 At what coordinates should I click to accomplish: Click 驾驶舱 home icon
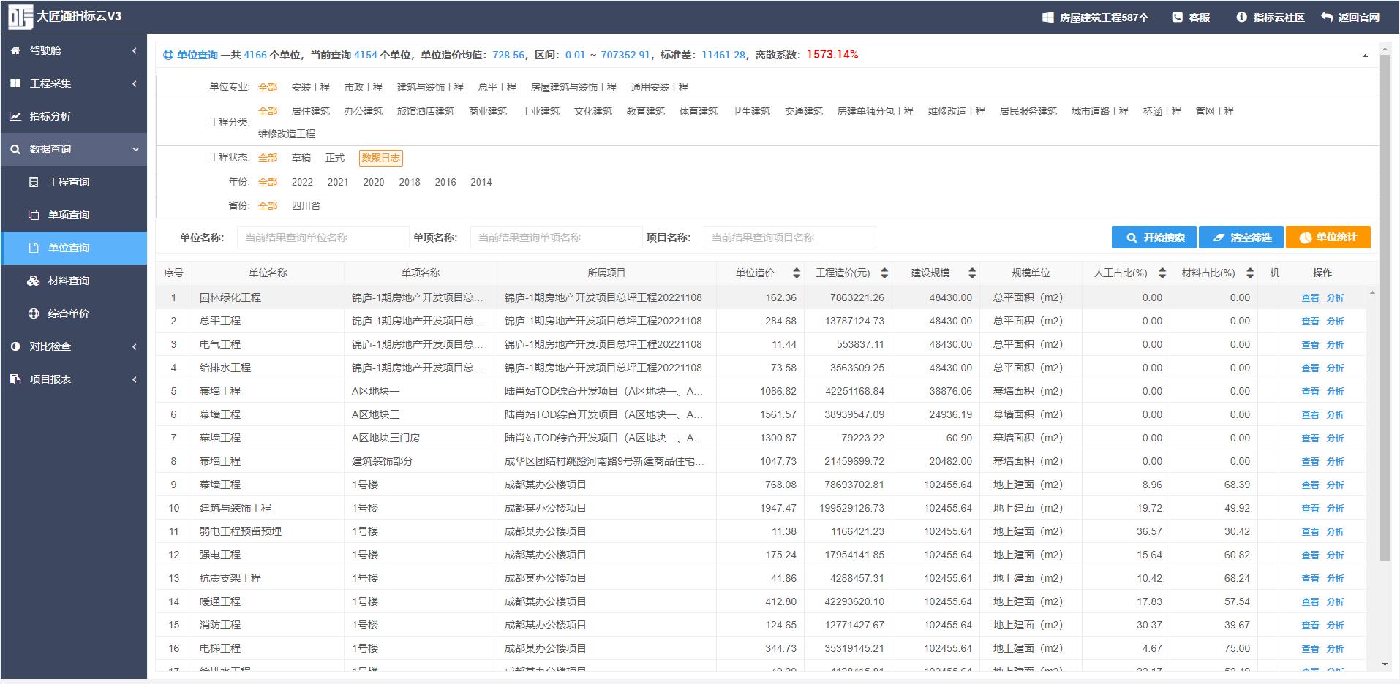(x=15, y=50)
